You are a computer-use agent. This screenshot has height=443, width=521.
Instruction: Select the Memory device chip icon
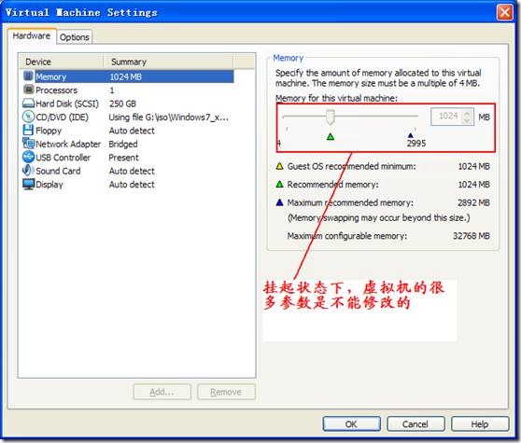coord(29,76)
